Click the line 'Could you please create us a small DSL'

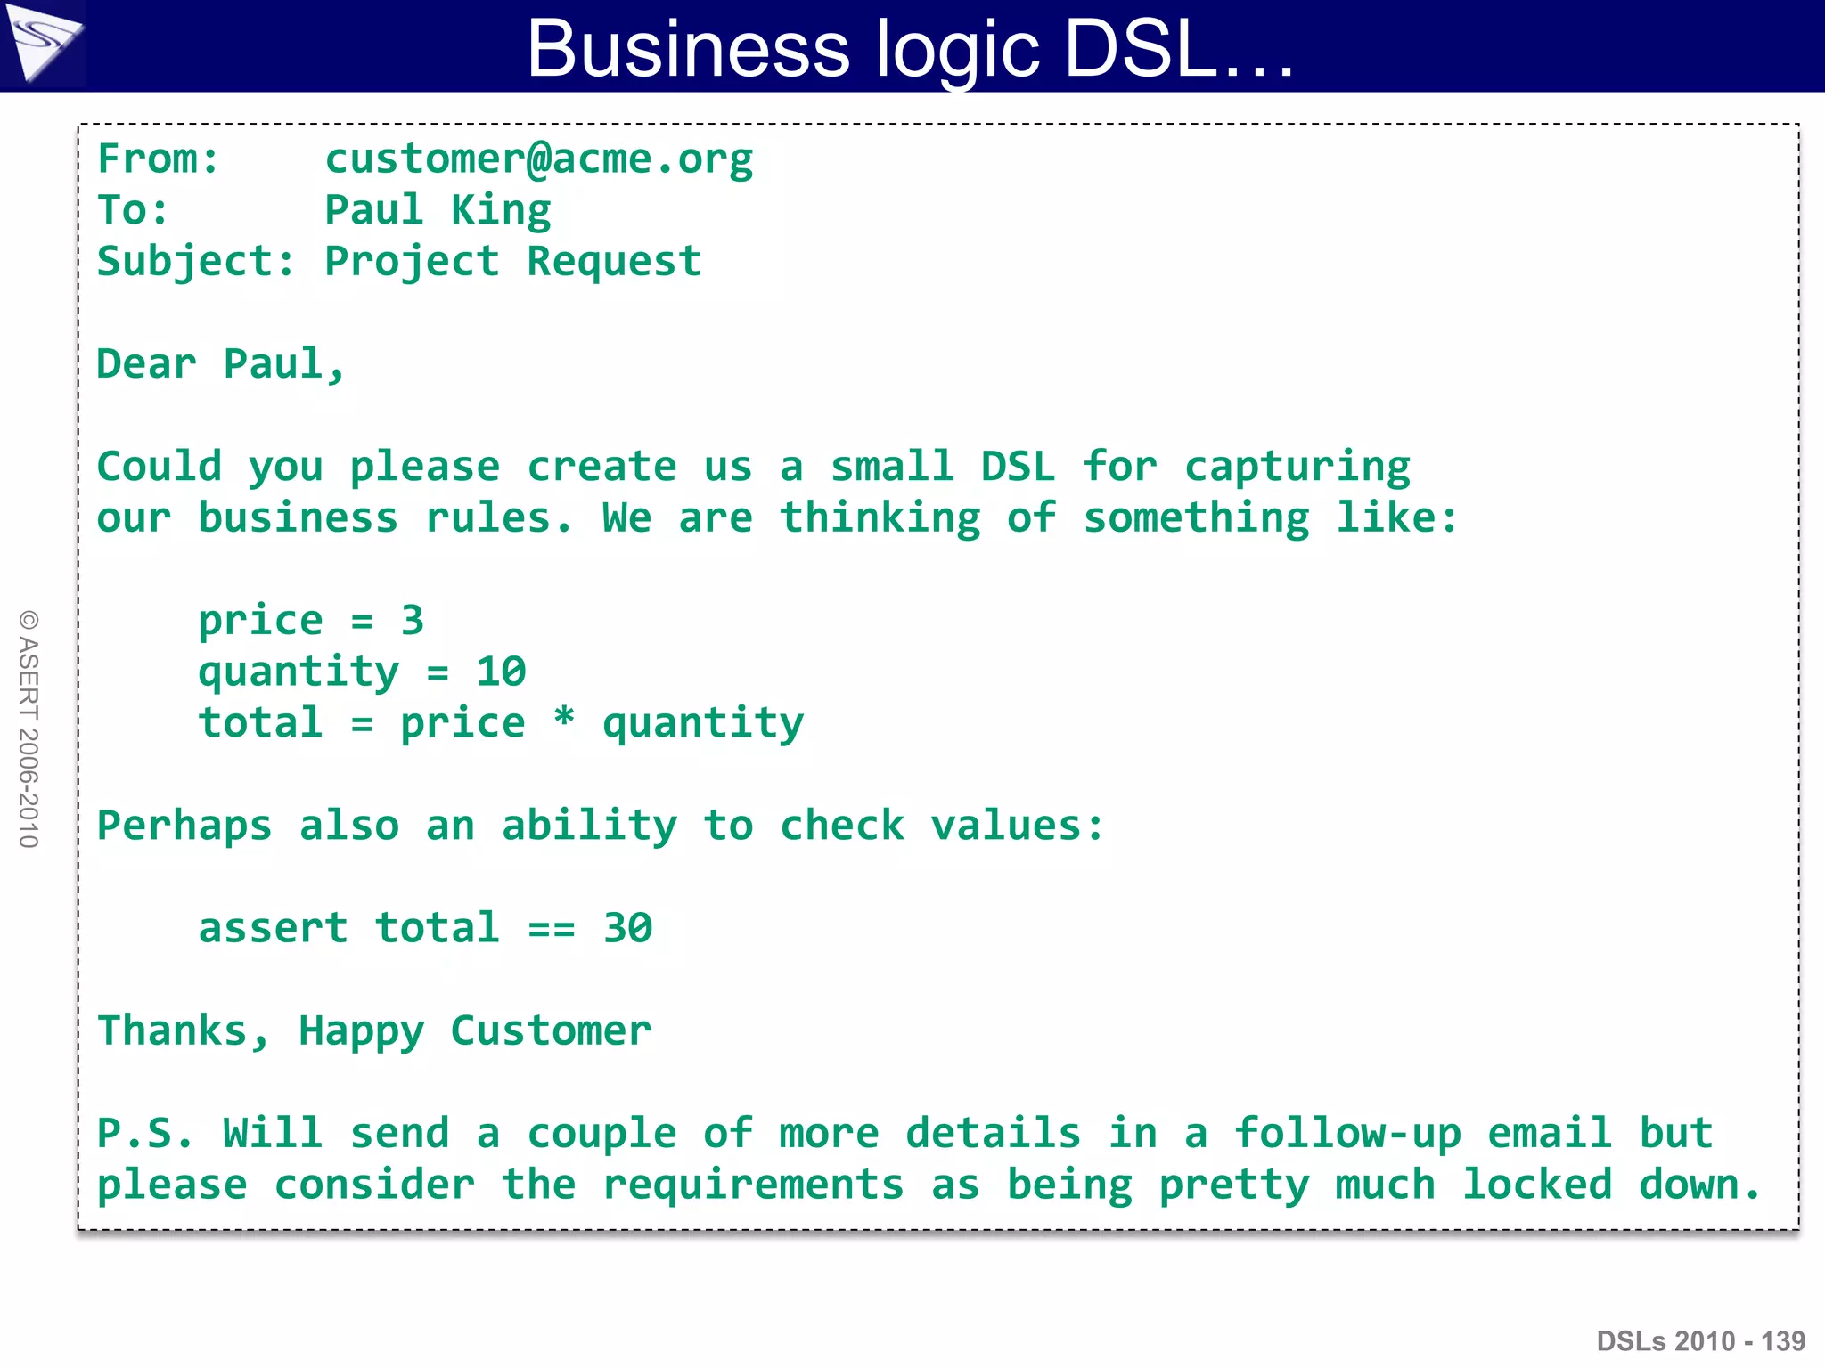pyautogui.click(x=754, y=468)
